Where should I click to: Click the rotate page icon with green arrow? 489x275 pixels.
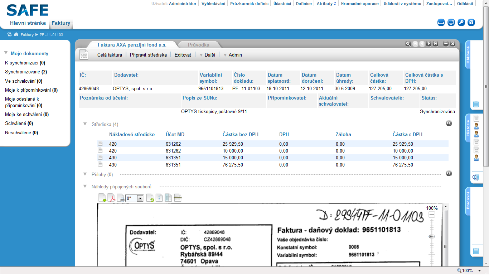point(150,198)
